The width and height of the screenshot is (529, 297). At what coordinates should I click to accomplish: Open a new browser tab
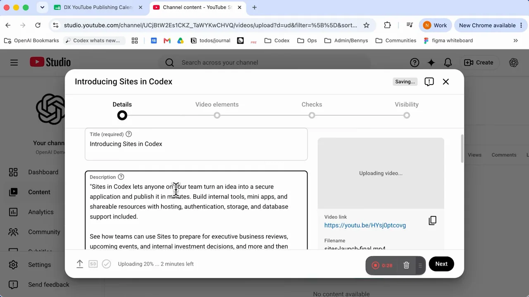(x=255, y=7)
